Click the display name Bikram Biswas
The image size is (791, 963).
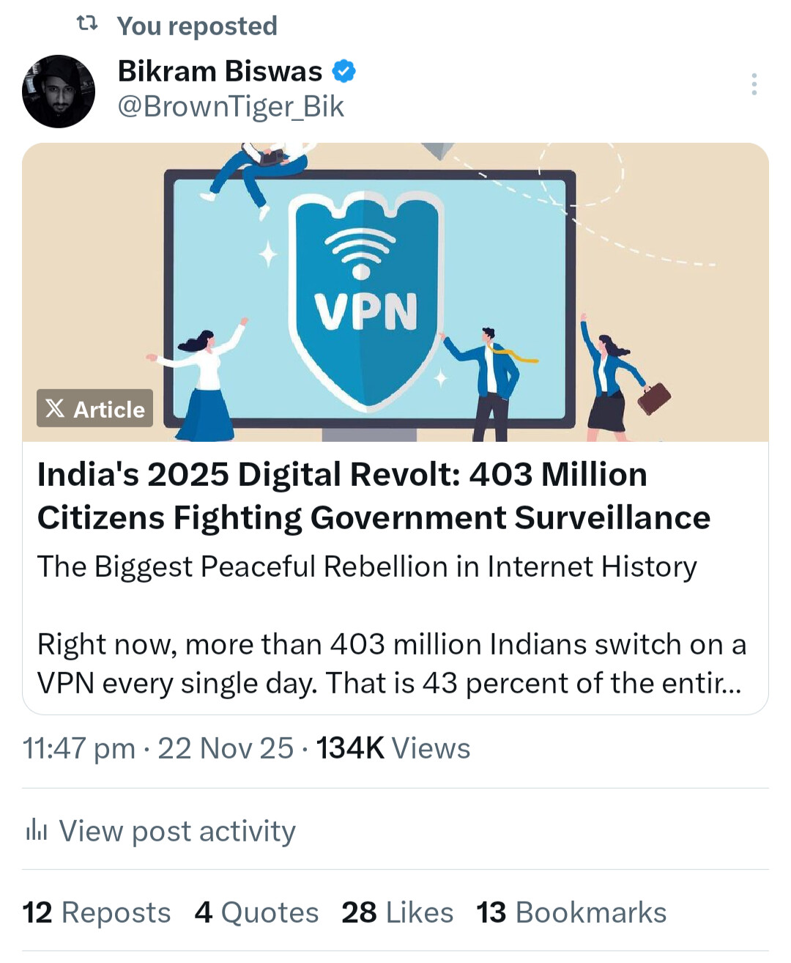[220, 71]
